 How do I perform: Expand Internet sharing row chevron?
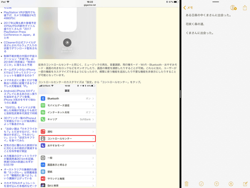[x=93, y=112]
